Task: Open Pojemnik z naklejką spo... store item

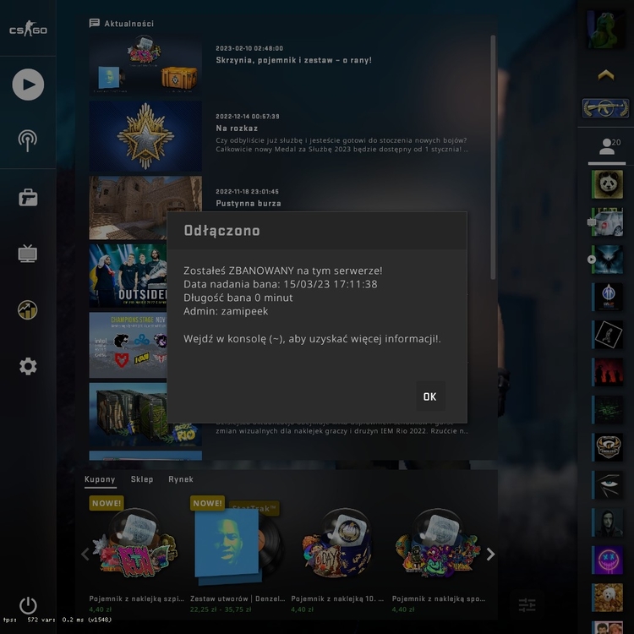Action: 438,554
